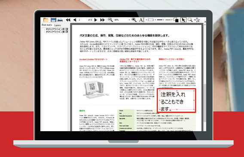Open the text tool dropdown arrow
Image resolution: width=244 pixels, height=157 pixels.
tap(146, 20)
